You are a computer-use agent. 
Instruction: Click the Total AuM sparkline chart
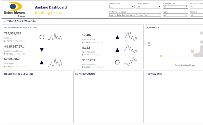55,37
